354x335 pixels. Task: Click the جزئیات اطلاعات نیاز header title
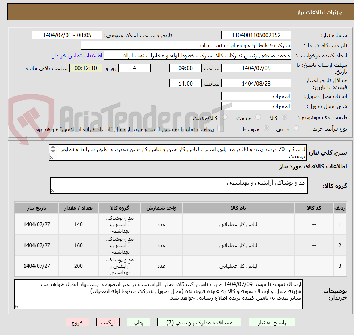coord(319,12)
